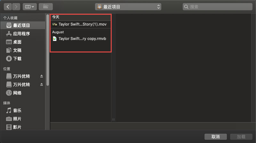
Task: Focus the 搜索 search field
Action: click(218, 7)
